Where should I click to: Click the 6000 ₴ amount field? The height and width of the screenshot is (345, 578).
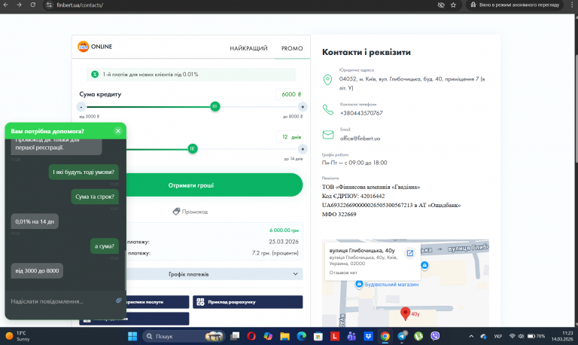pyautogui.click(x=290, y=94)
